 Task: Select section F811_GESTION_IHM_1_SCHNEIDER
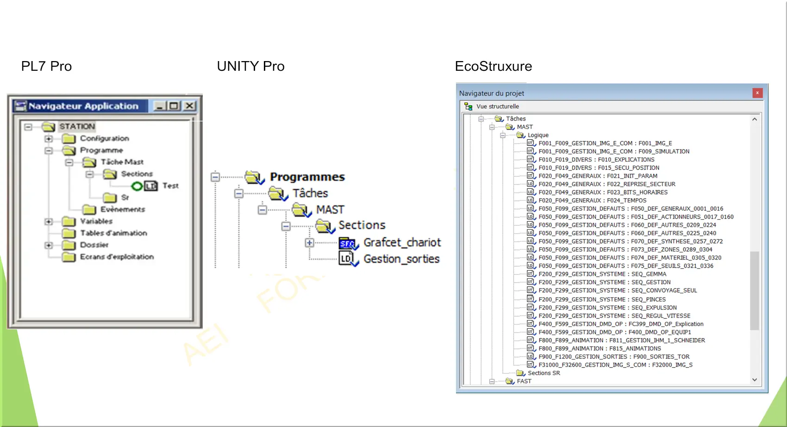click(x=622, y=340)
